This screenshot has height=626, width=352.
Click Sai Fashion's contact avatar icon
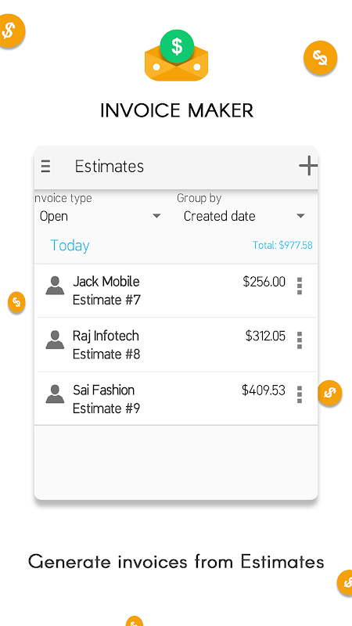pos(55,394)
